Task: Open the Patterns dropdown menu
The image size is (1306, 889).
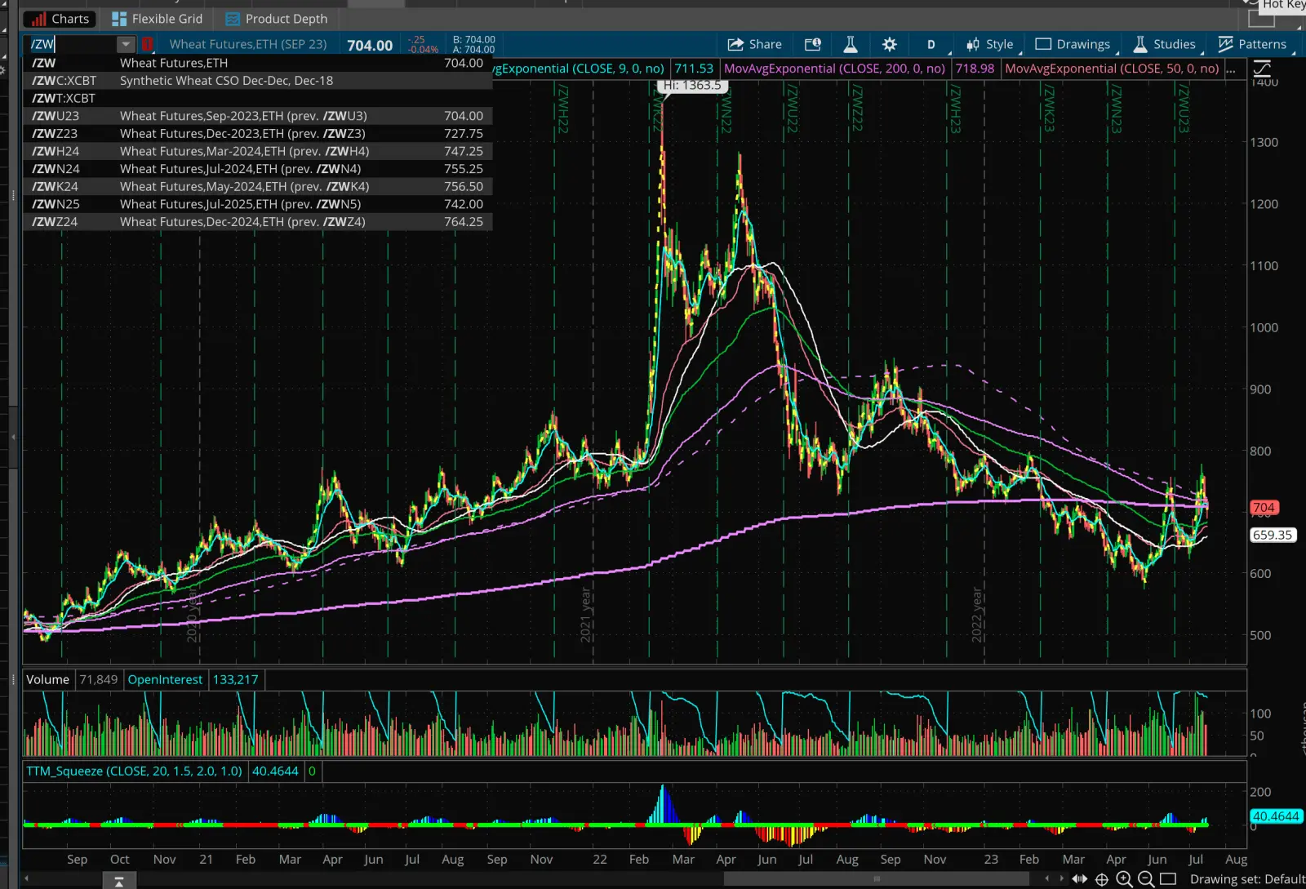Action: [1252, 44]
